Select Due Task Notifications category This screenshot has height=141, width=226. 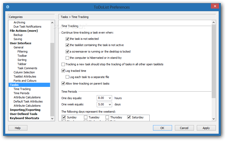27,27
